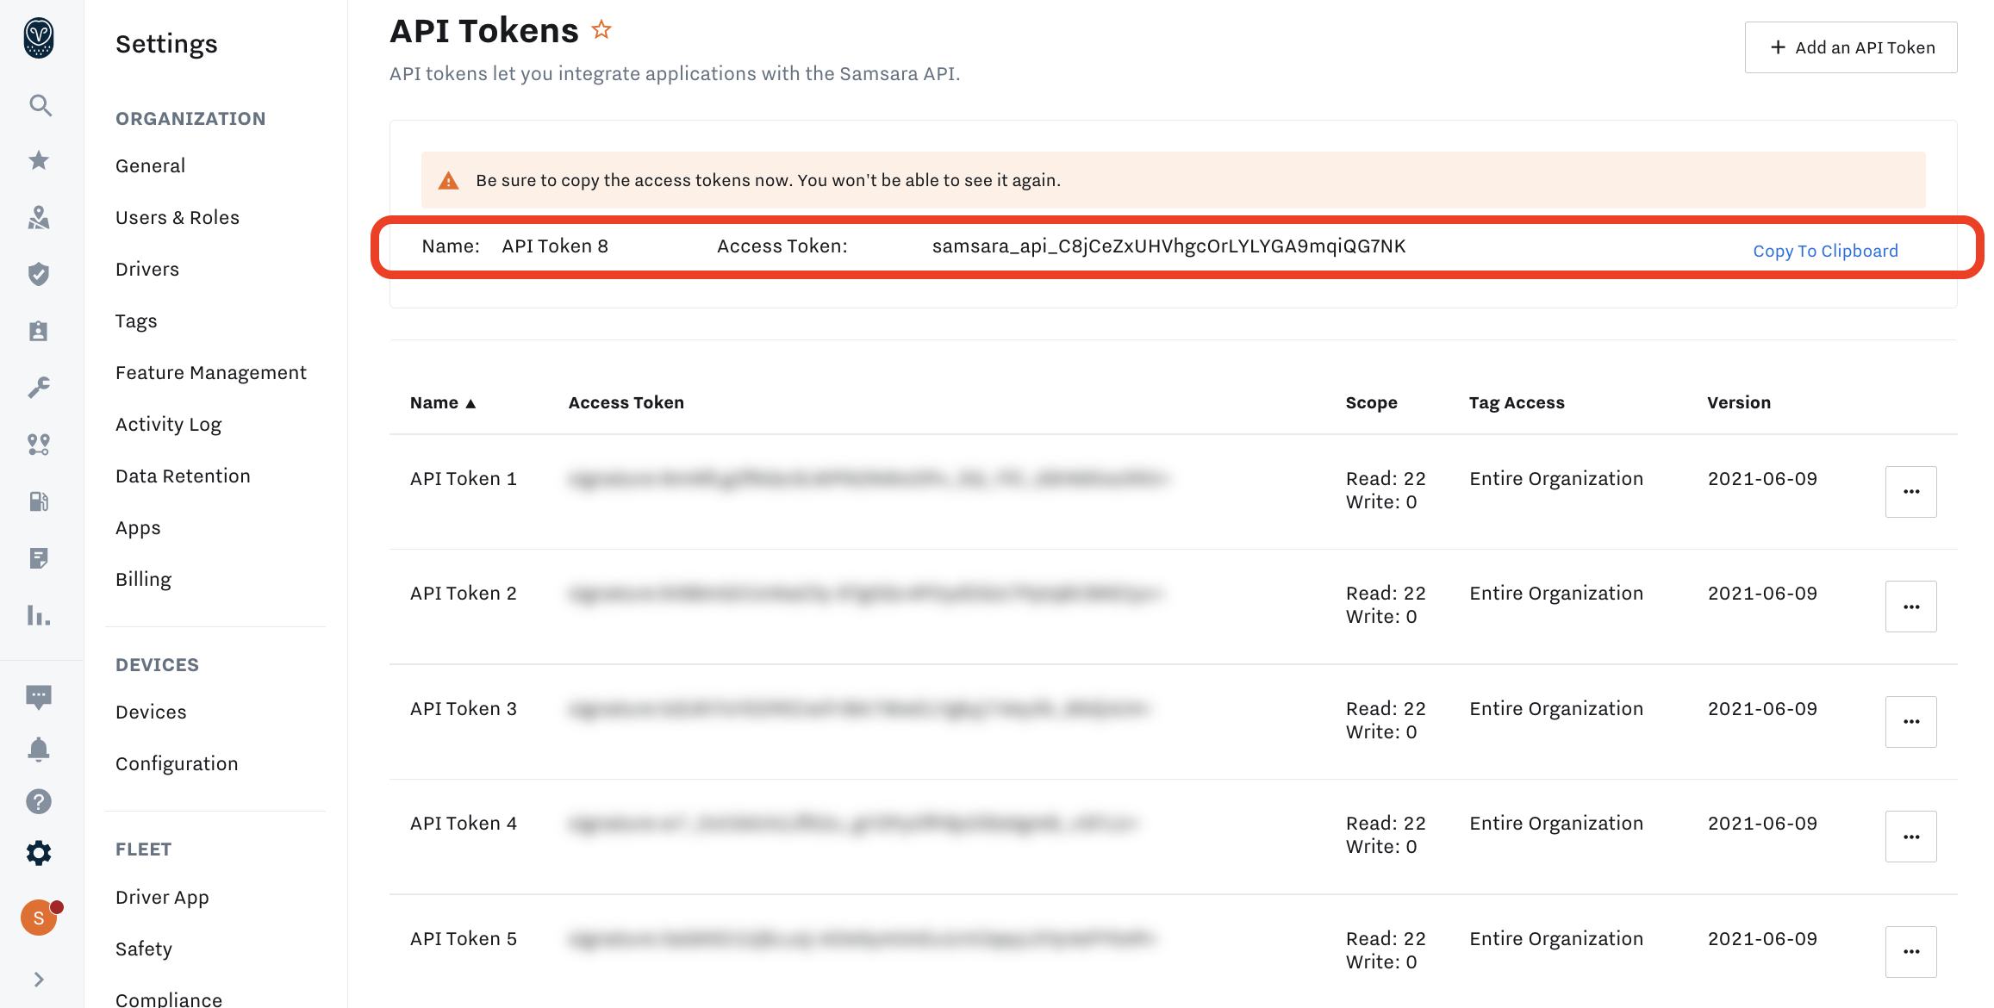Click the search magnifier icon in sidebar

[x=40, y=105]
